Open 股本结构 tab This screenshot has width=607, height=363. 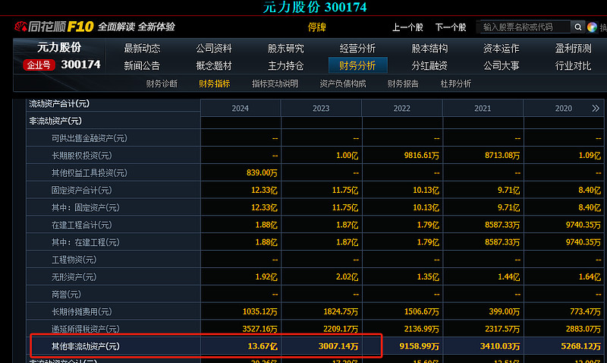pos(429,49)
